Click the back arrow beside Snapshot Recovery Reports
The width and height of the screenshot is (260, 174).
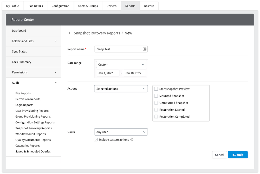69,33
